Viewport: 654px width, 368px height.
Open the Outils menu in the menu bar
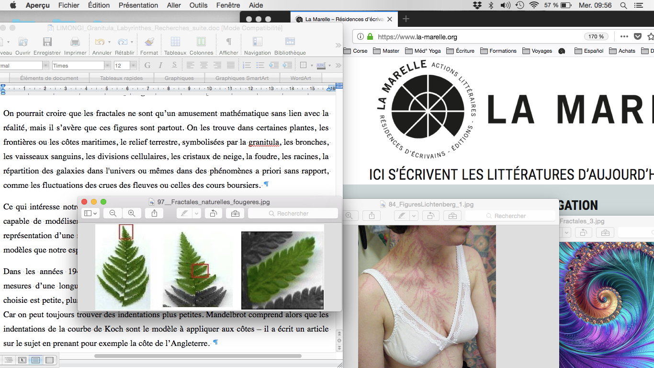(x=198, y=5)
